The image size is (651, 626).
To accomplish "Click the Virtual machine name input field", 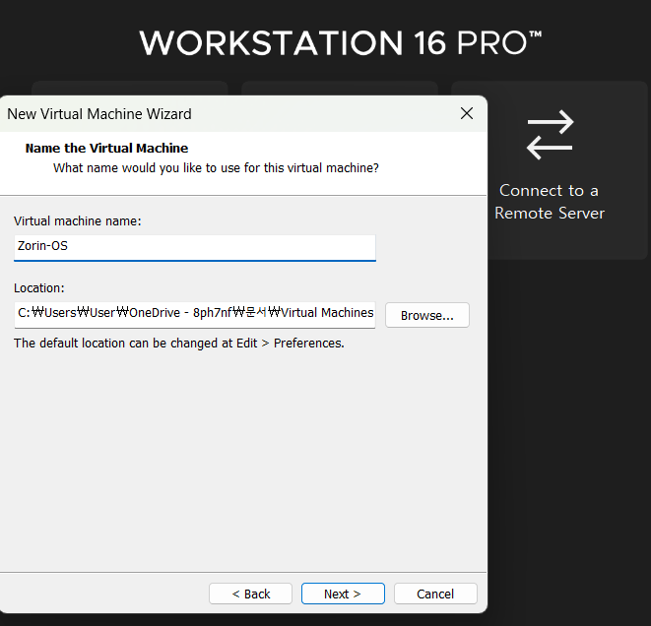I will tap(195, 248).
